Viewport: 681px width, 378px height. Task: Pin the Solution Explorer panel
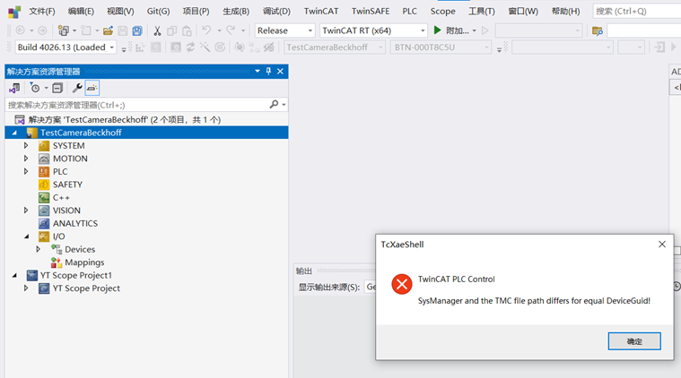[x=268, y=72]
